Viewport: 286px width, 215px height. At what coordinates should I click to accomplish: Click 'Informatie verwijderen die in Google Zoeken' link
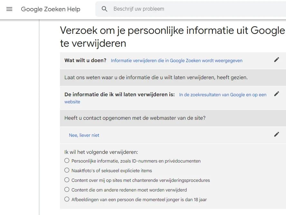coord(176,61)
